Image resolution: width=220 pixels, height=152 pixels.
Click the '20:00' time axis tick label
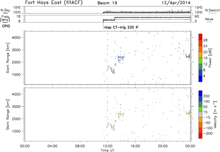(163, 146)
